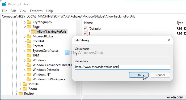This screenshot has width=186, height=100.
Task: Select the TPM key label
Action: click(36, 55)
